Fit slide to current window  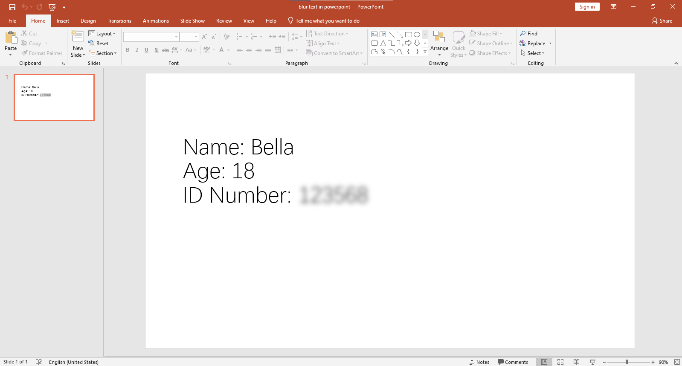tap(677, 362)
